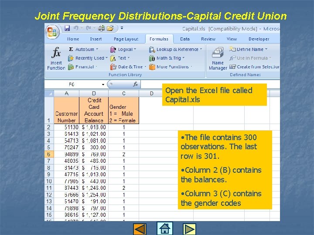The image size is (314, 235).
Task: Switch to the Review tab
Action: tap(208, 39)
